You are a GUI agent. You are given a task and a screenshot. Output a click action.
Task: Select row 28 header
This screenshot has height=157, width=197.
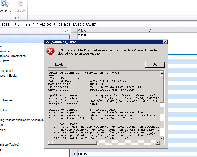pyautogui.click(x=74, y=154)
